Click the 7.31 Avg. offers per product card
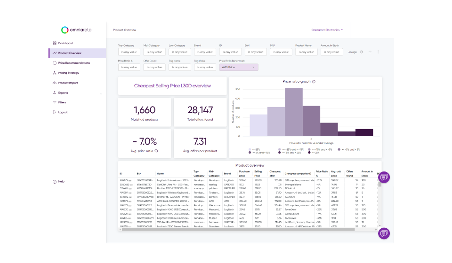Viewport: 452px width, 263px height. click(x=200, y=143)
